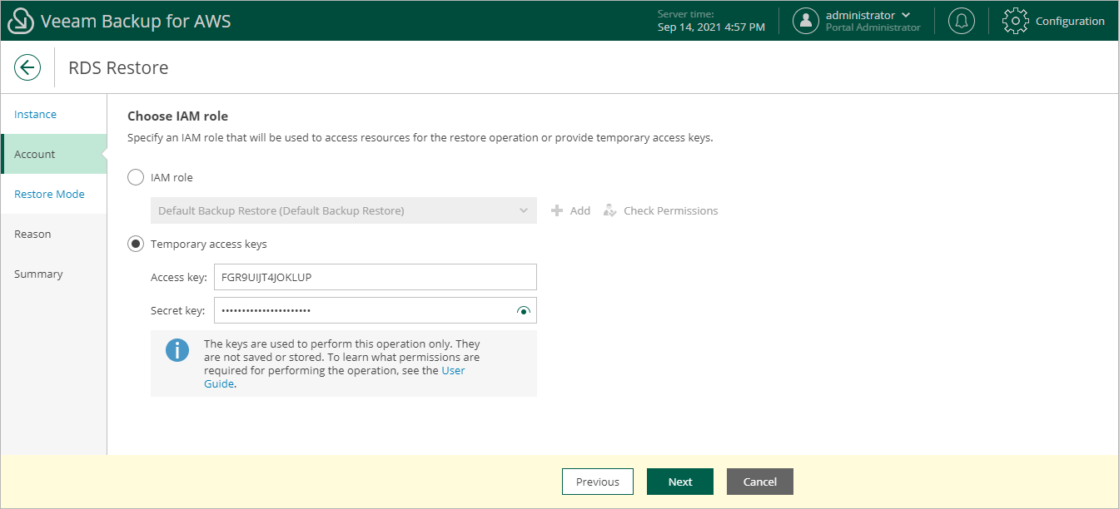Click the blue info icon

177,350
